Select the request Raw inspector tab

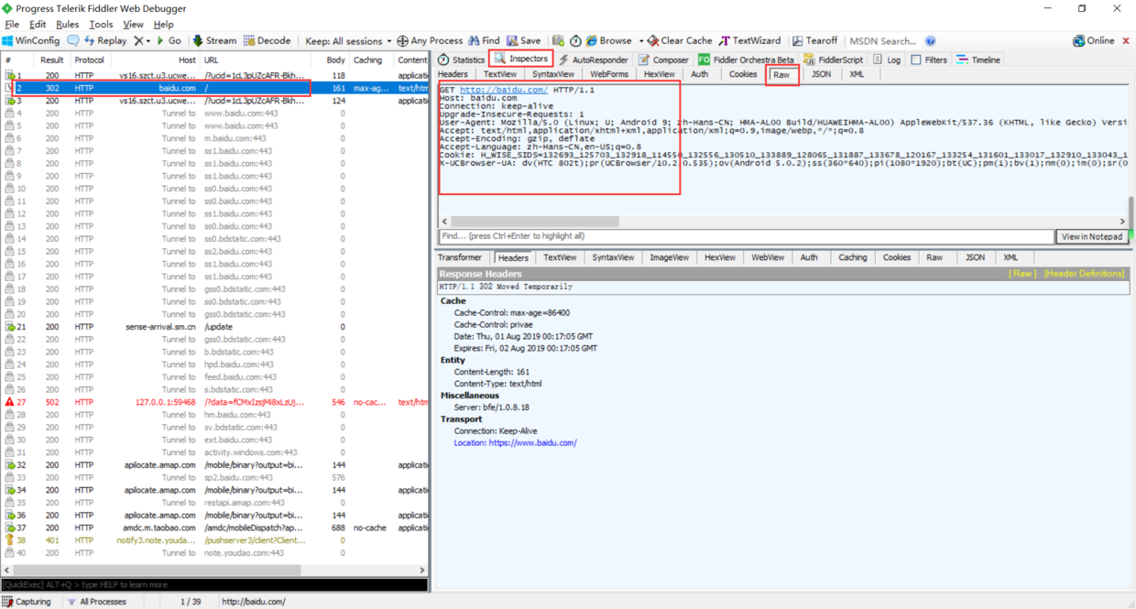pyautogui.click(x=781, y=75)
